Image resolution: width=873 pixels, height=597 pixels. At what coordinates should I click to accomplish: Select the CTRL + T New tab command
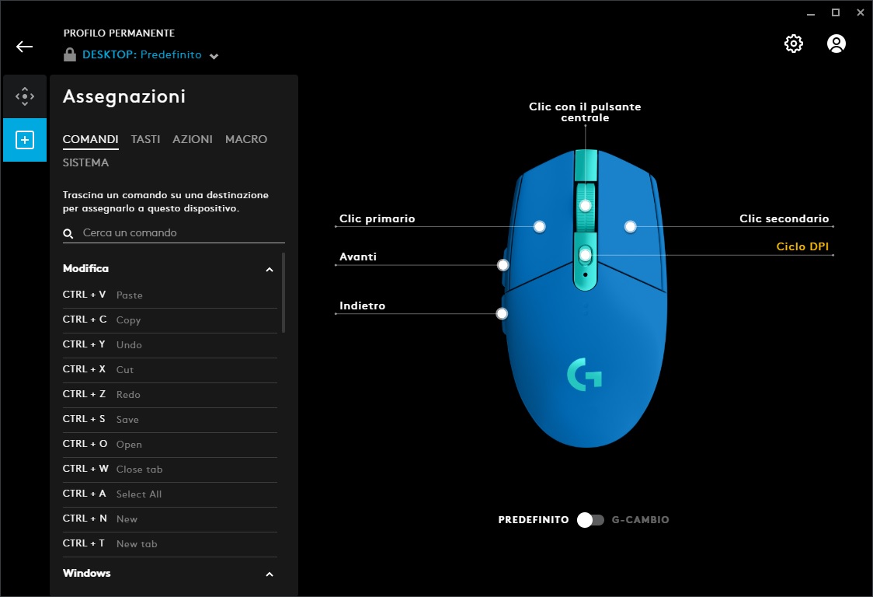pyautogui.click(x=170, y=544)
